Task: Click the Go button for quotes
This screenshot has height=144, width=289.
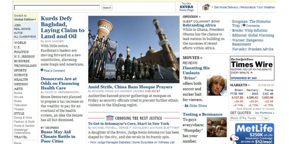Action: (x=266, y=118)
